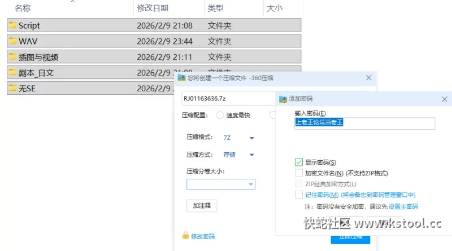Enable 加密文件名(N) checkbox

click(x=299, y=173)
